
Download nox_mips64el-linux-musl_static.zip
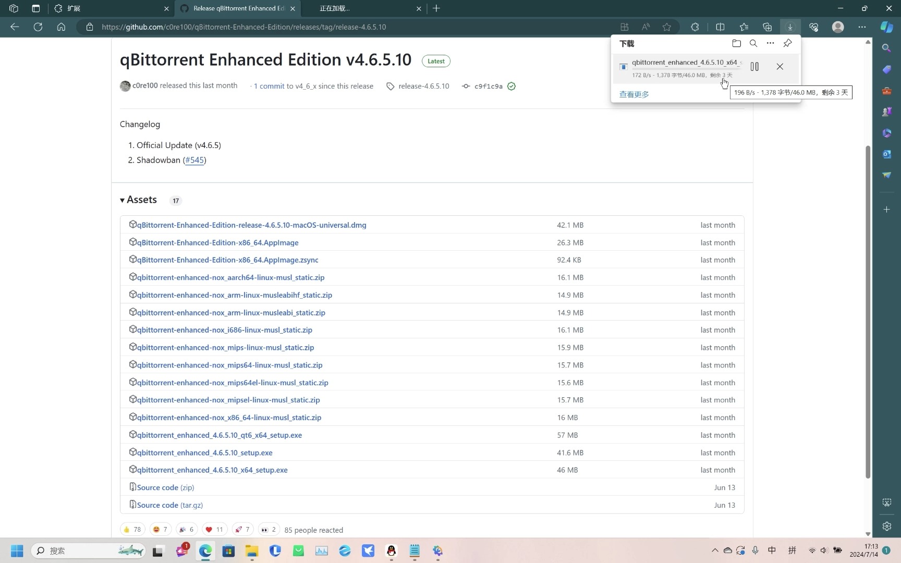coord(233,383)
